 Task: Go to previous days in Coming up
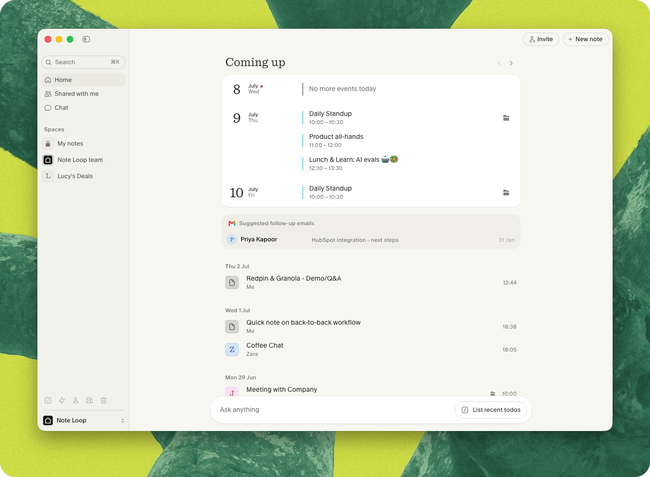[499, 63]
